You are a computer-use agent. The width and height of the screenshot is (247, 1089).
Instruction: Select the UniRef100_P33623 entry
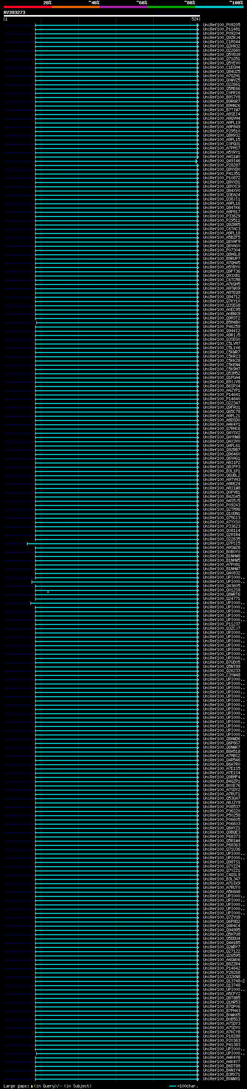(x=222, y=526)
